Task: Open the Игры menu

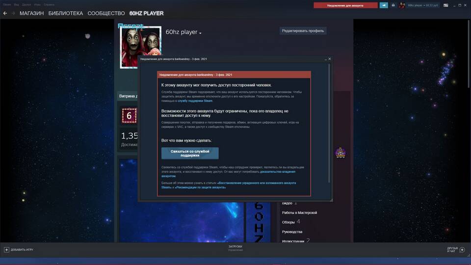Action: (37, 4)
